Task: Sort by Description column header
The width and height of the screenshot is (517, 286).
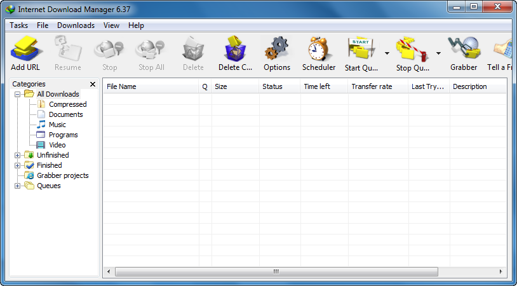Action: point(478,86)
